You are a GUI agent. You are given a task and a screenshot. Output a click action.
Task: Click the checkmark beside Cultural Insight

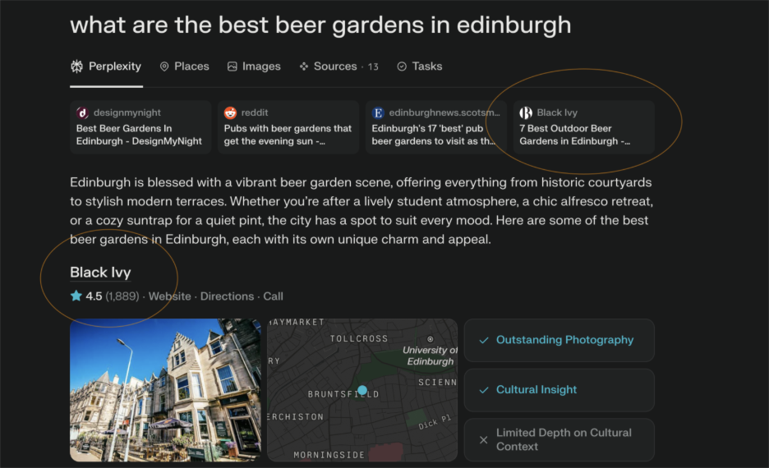[484, 390]
